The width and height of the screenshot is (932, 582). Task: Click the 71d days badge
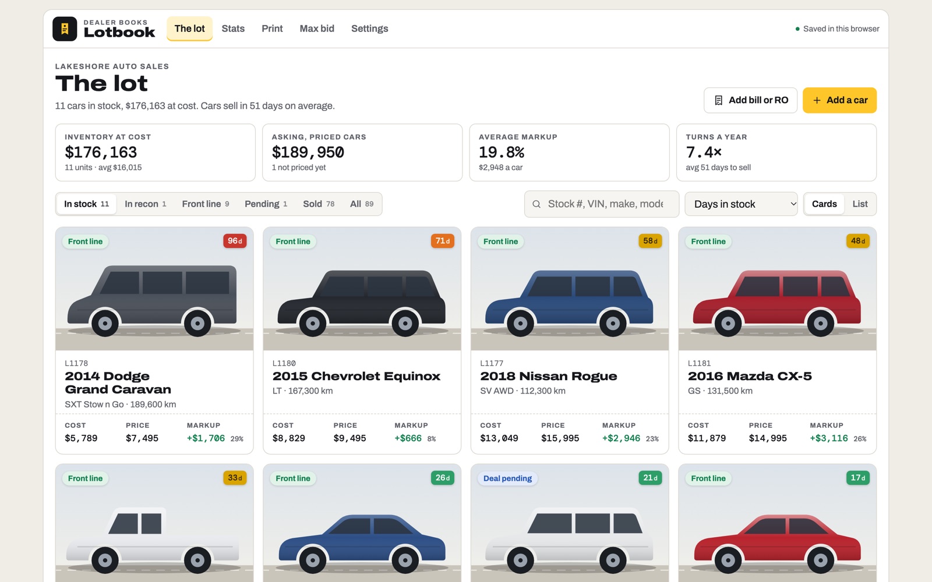coord(443,241)
